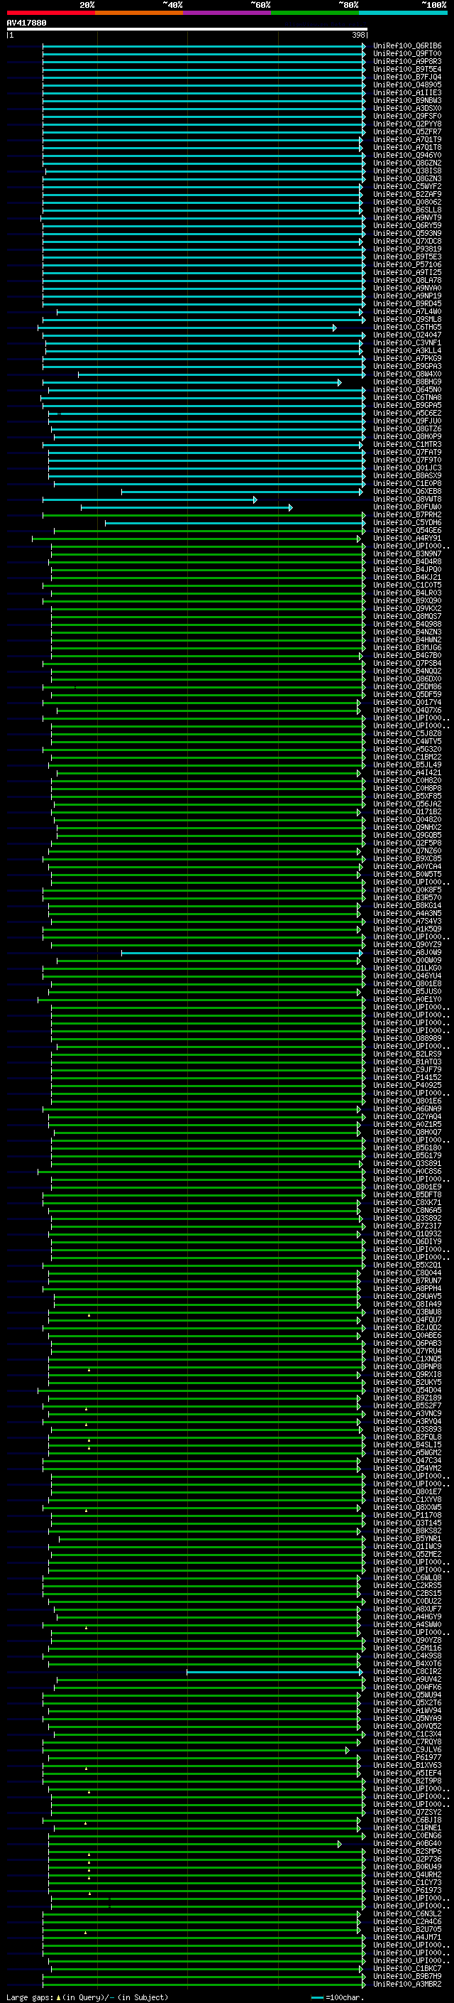
Task: Click the UniRef100_C5WYF2 hit name
Action: pos(406,187)
